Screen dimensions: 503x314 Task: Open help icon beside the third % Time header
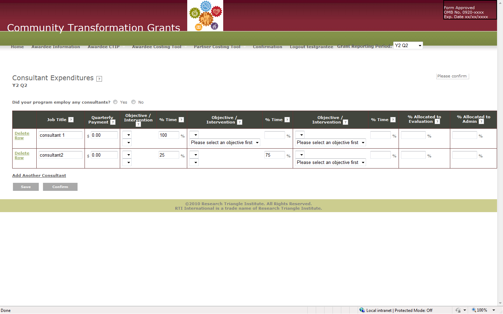(x=393, y=120)
